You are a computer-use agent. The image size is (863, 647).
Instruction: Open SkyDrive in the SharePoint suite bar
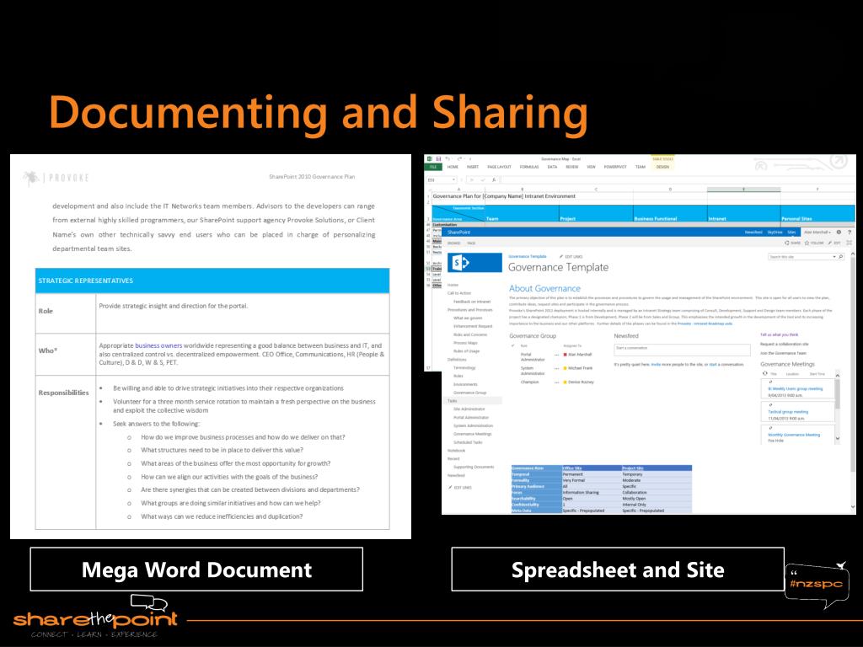click(775, 233)
